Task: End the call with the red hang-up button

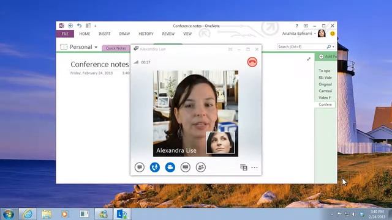Action: click(x=252, y=62)
